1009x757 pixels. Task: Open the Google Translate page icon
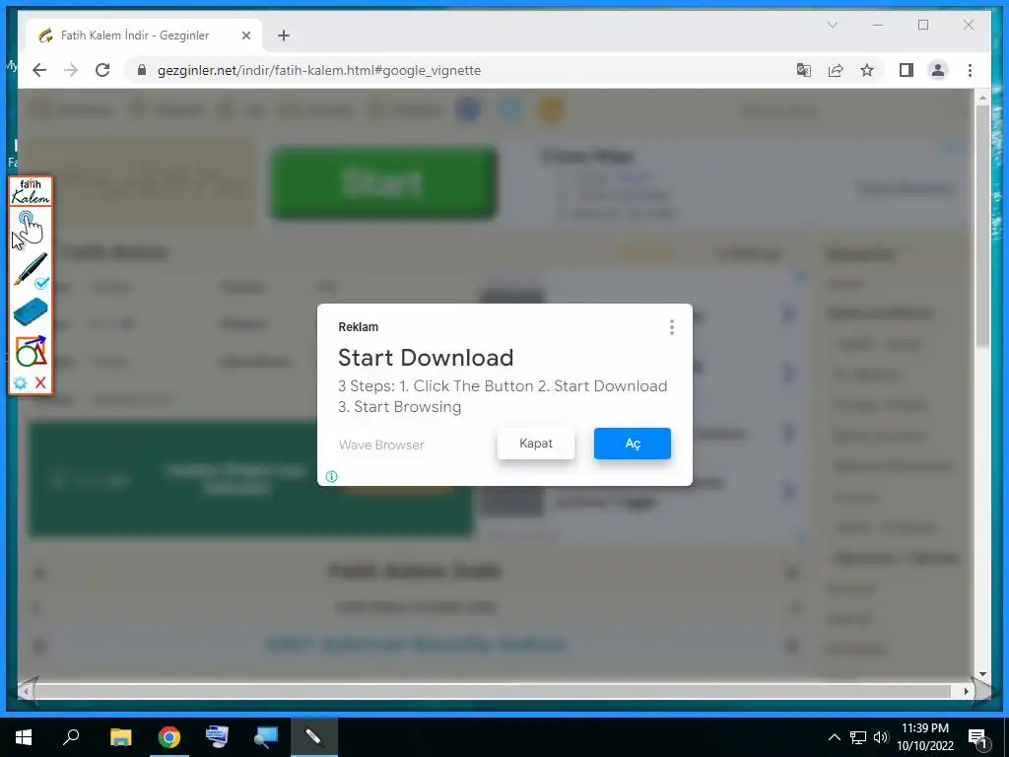click(803, 70)
